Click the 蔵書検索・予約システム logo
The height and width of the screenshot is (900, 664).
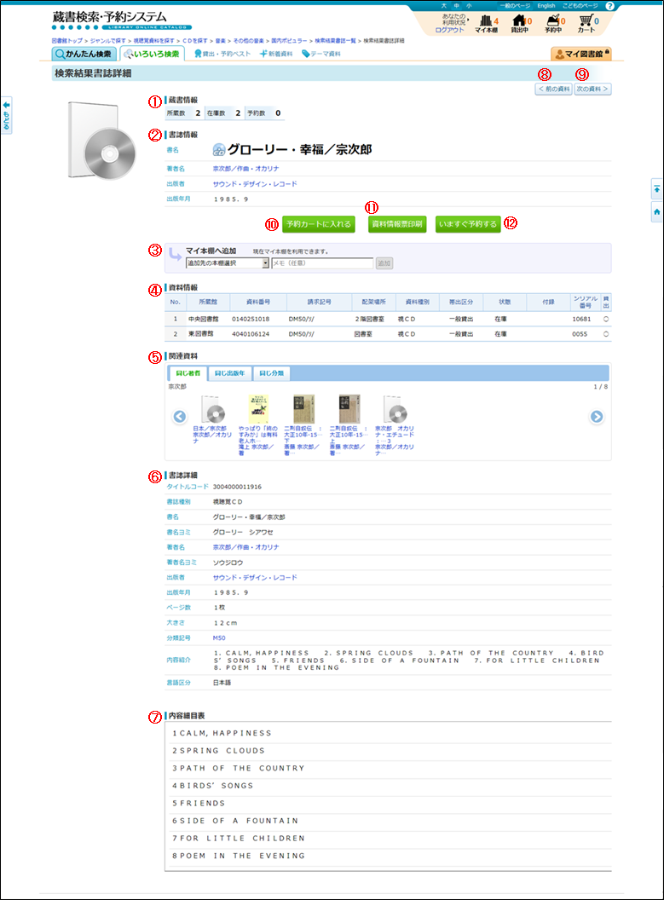tap(122, 20)
